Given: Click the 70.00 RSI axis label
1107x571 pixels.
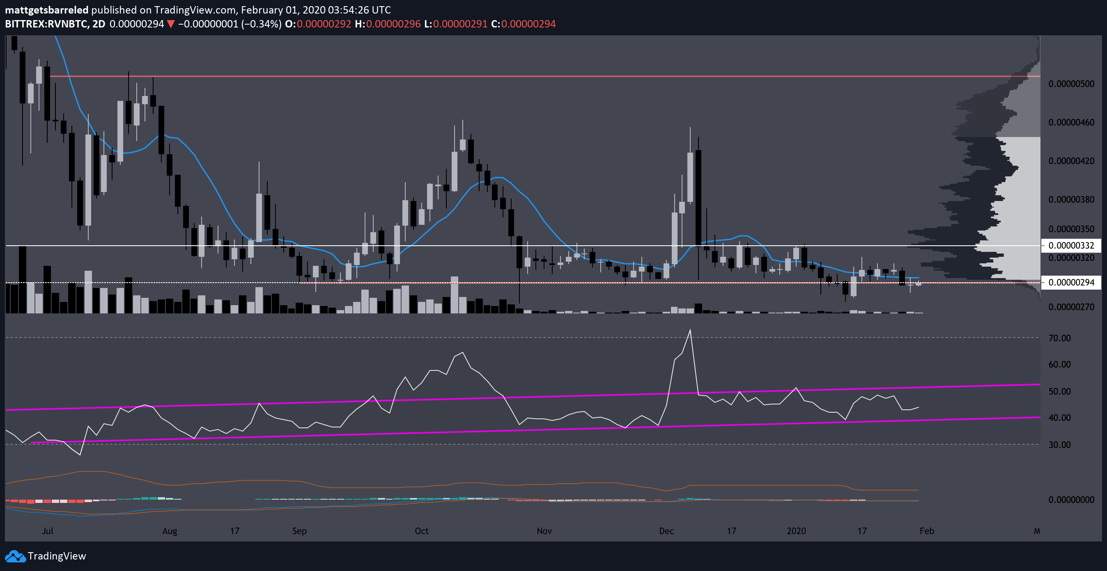Looking at the screenshot, I should tap(1060, 338).
